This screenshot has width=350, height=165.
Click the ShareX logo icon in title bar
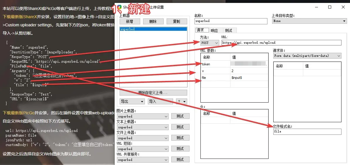[119, 7]
